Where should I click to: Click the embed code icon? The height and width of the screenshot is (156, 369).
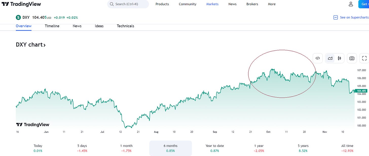point(318,58)
